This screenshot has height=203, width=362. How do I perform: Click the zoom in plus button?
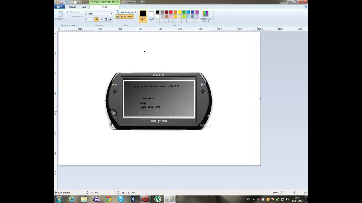pyautogui.click(x=306, y=193)
